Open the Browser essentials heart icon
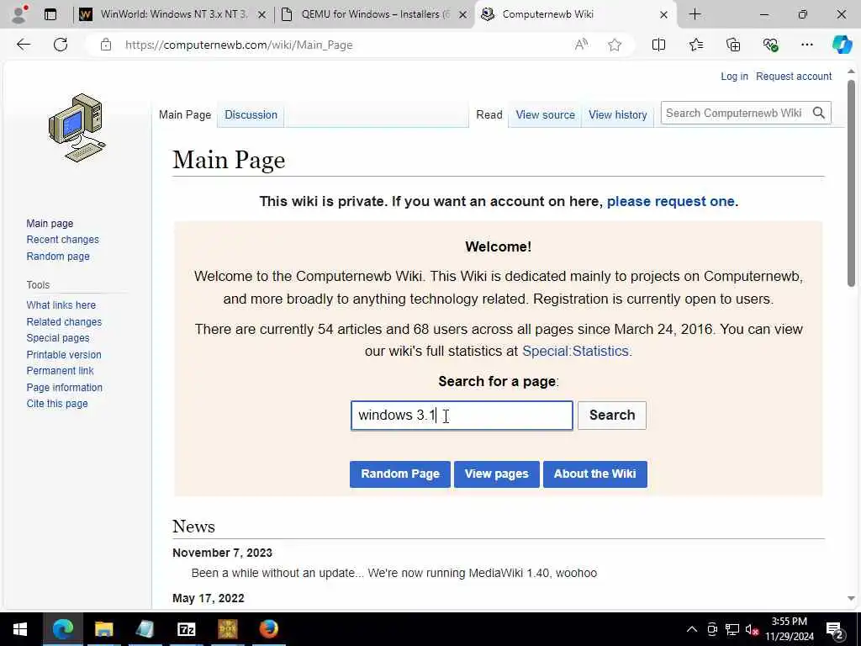This screenshot has width=861, height=646. point(770,45)
